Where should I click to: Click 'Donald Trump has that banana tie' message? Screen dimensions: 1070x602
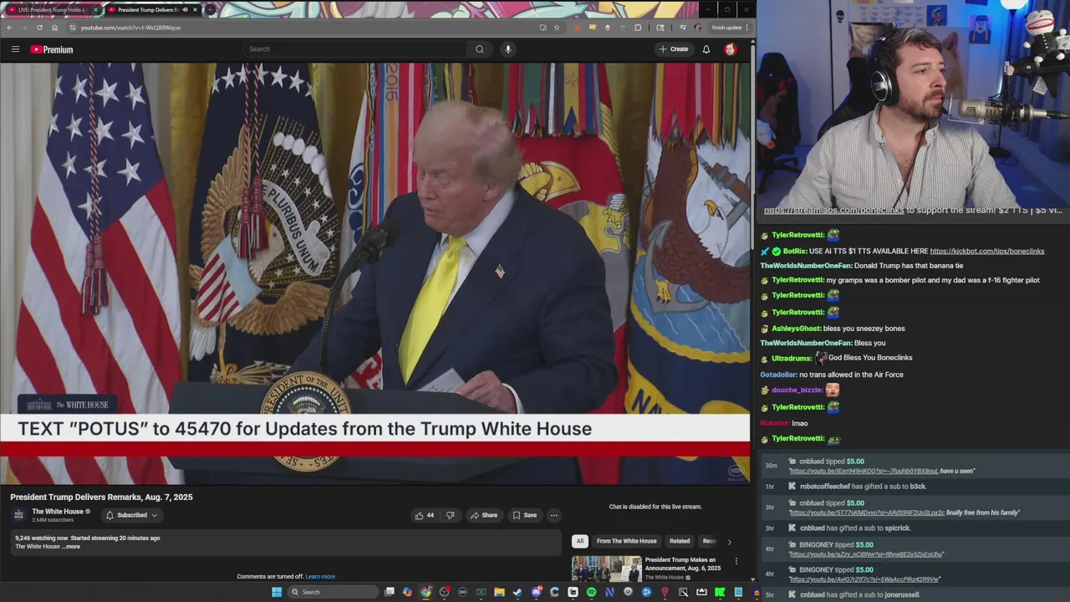(x=909, y=266)
